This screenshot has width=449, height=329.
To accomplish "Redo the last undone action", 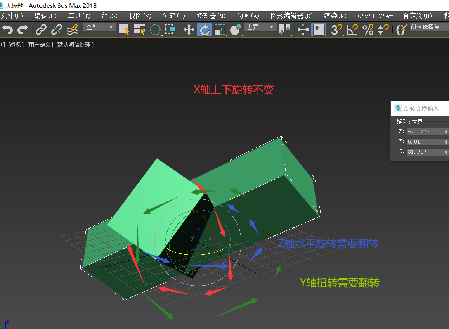I will (x=23, y=29).
